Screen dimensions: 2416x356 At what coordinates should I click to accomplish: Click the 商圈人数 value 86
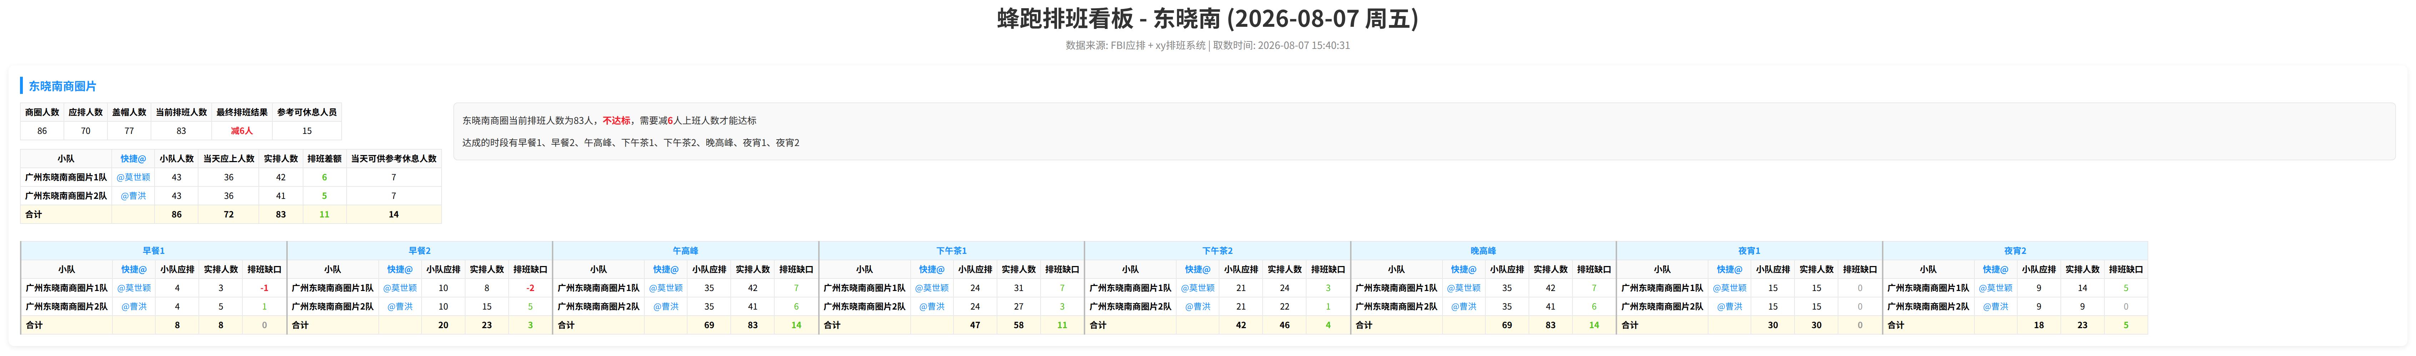41,131
